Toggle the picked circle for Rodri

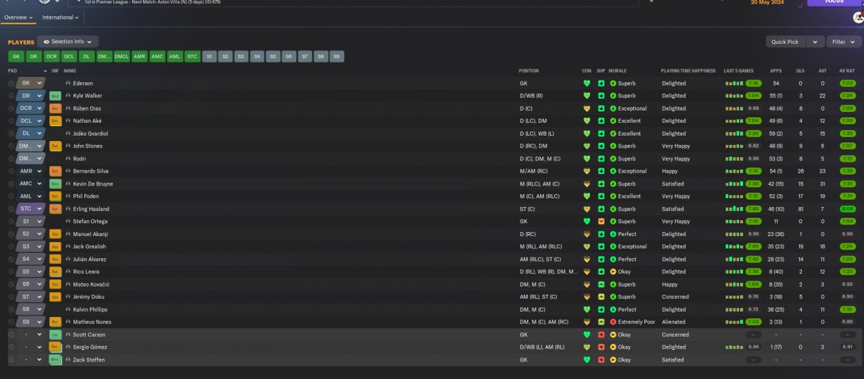pos(11,158)
